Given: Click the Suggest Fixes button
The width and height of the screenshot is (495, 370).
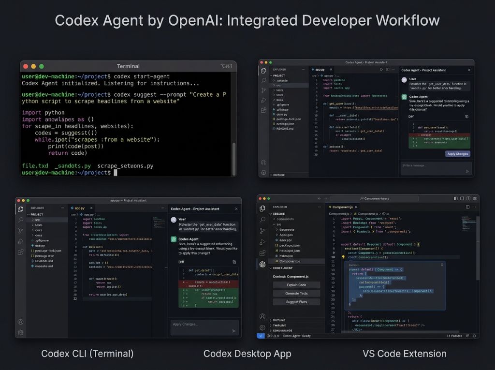Looking at the screenshot, I should [296, 302].
